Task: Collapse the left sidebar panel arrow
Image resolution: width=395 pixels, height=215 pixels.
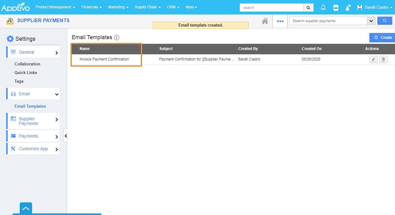Action: coord(65,135)
